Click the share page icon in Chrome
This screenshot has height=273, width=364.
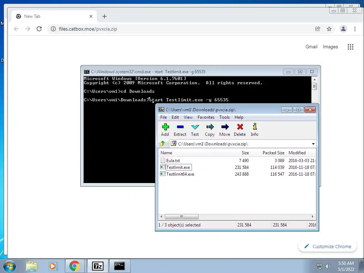pyautogui.click(x=317, y=29)
